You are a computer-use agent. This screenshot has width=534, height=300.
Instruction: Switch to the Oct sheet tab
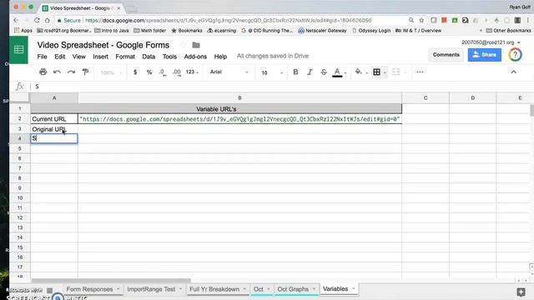(258, 289)
